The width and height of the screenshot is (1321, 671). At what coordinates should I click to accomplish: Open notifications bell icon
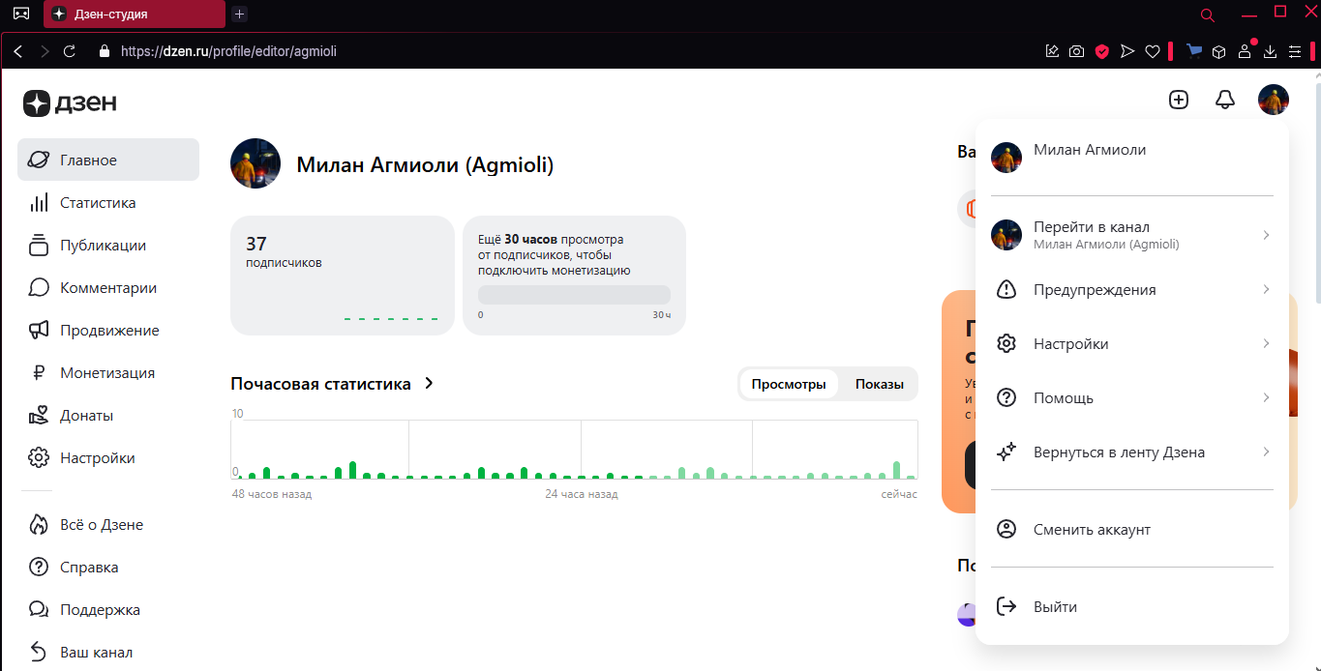click(x=1225, y=100)
